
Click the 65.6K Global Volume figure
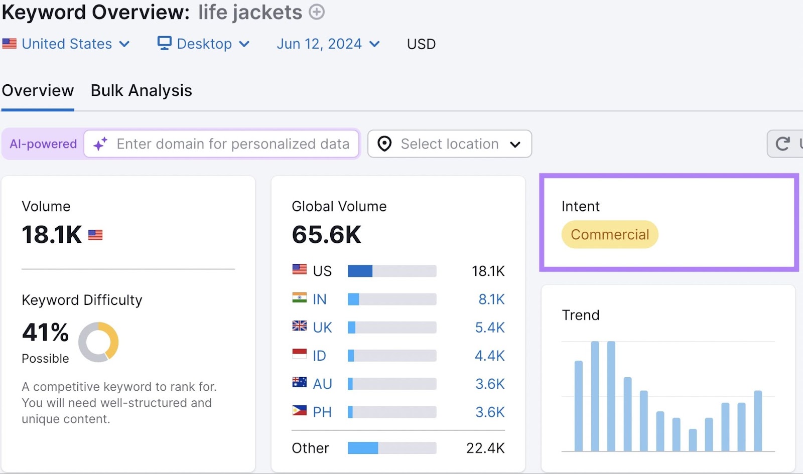(326, 235)
